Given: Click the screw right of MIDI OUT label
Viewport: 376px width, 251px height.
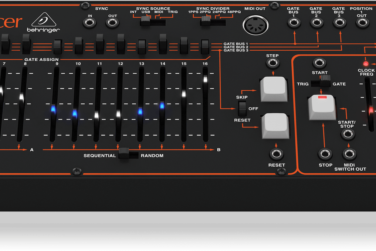Looking at the screenshot, I should pyautogui.click(x=275, y=5).
